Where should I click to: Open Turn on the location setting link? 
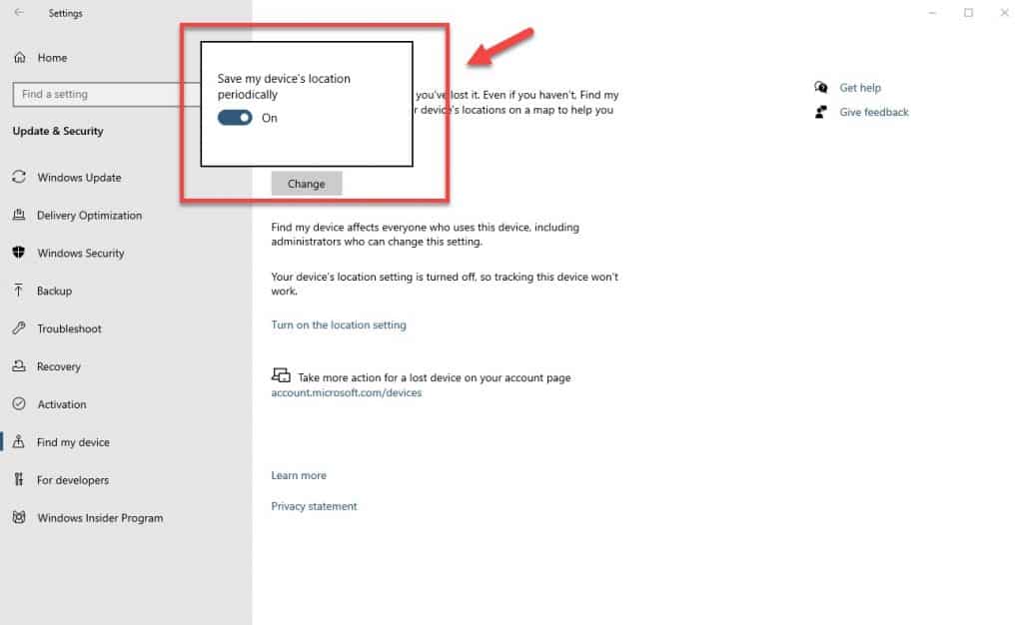click(339, 324)
